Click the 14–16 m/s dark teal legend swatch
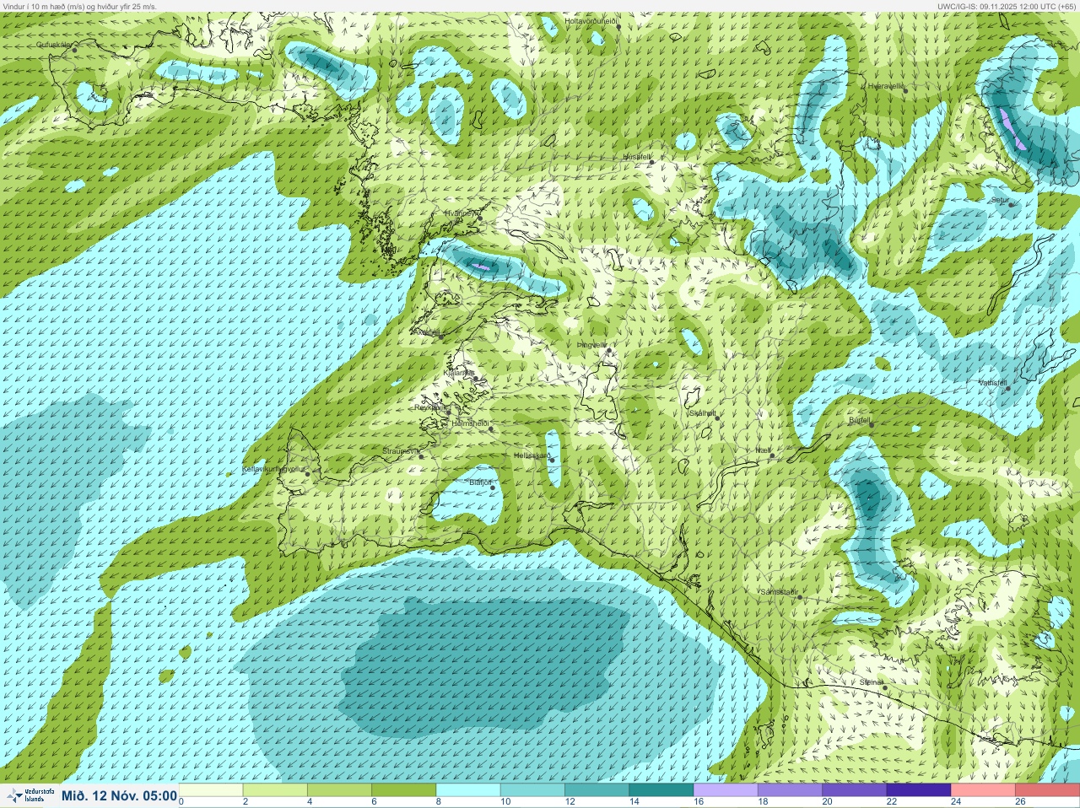 pos(661,790)
